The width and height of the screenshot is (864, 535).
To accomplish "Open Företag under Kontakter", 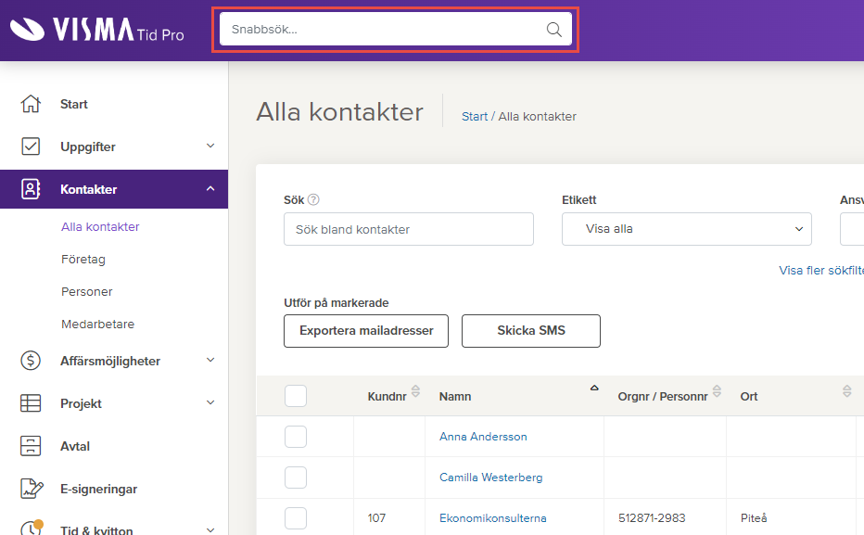I will pyautogui.click(x=83, y=259).
